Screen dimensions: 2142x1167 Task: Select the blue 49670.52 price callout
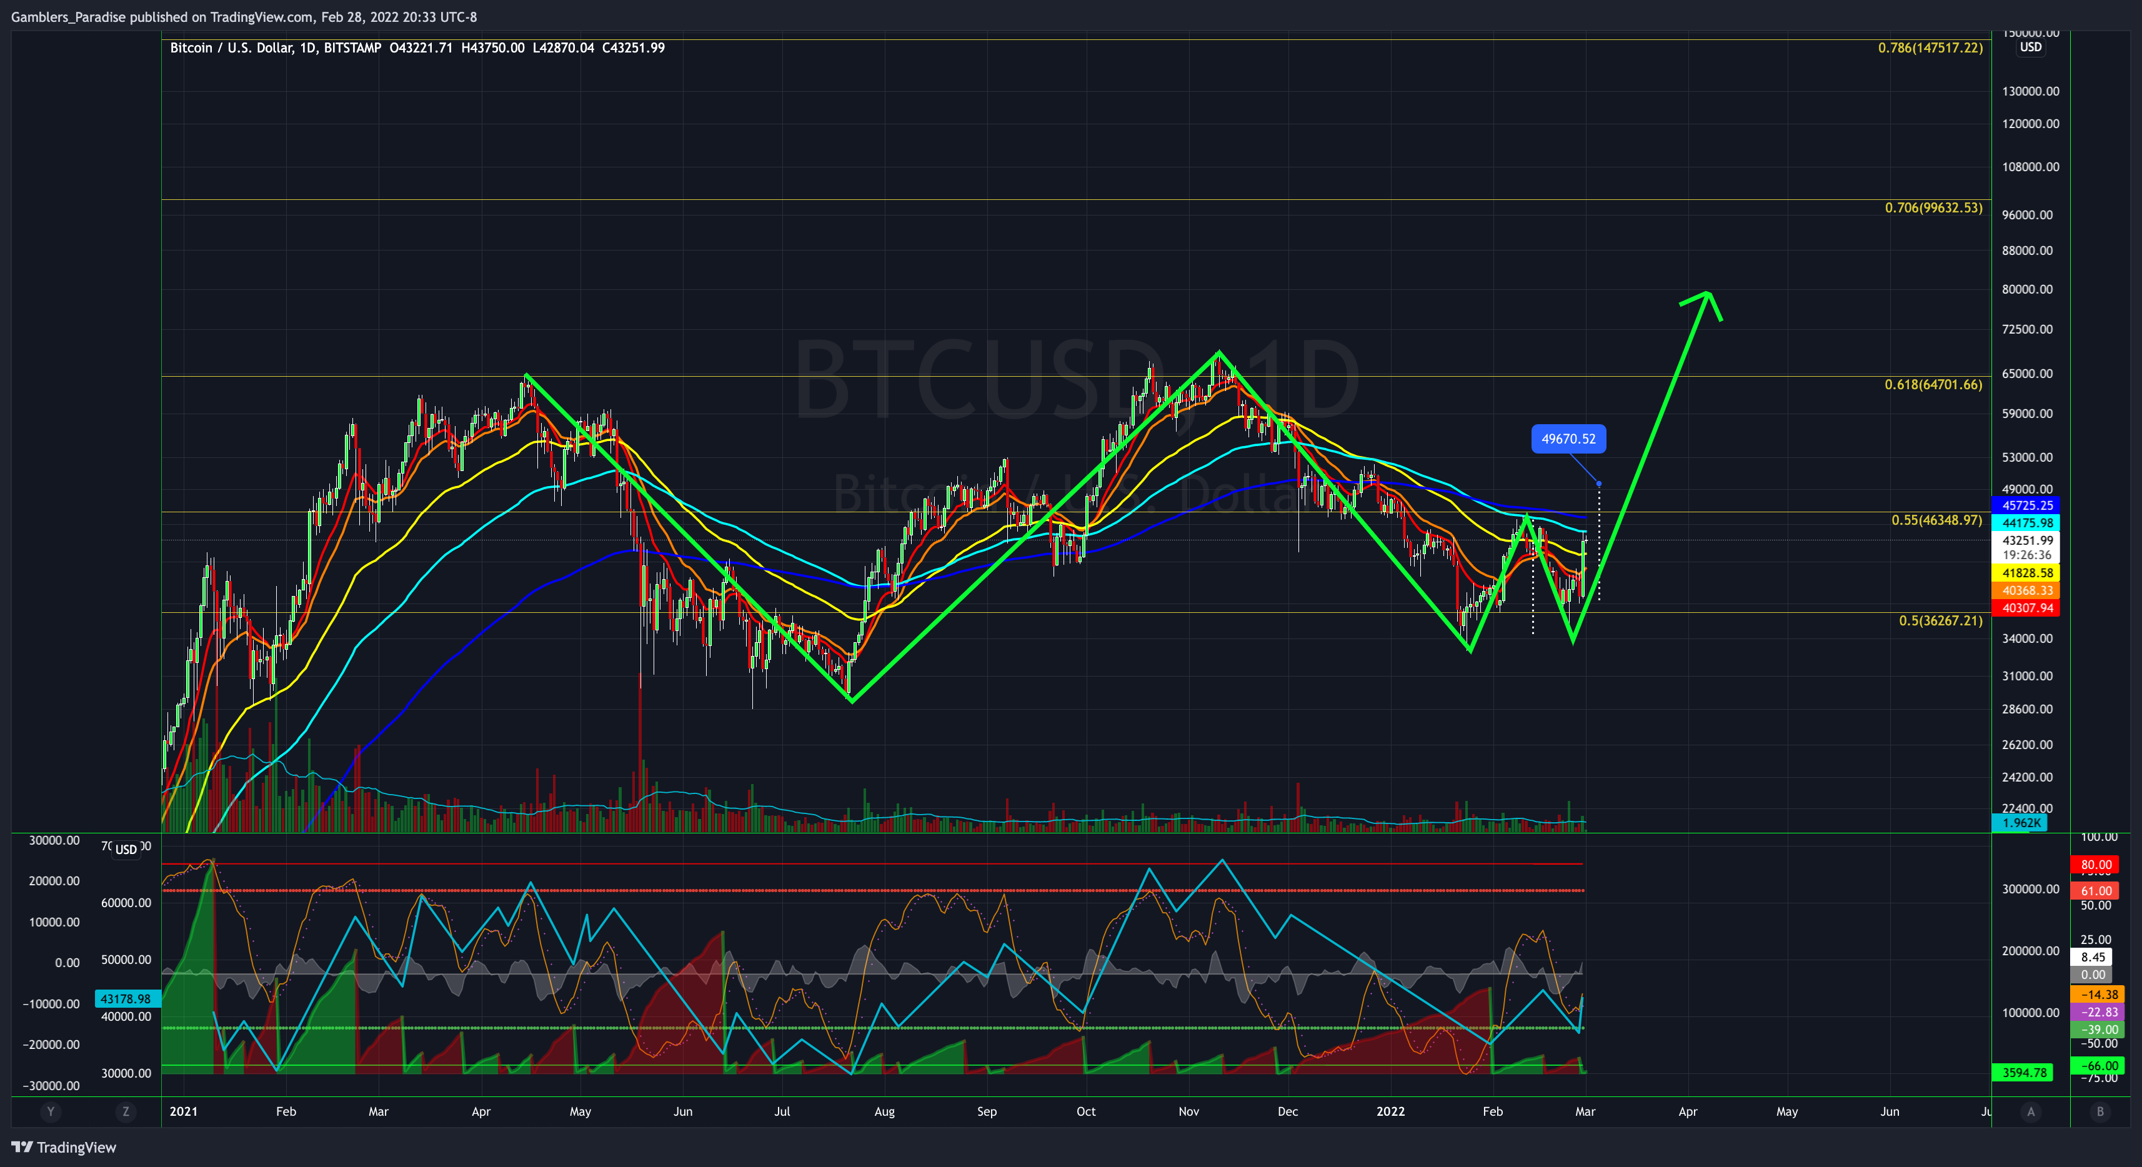[x=1568, y=439]
